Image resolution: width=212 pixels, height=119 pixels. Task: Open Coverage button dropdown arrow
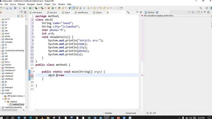39,8
